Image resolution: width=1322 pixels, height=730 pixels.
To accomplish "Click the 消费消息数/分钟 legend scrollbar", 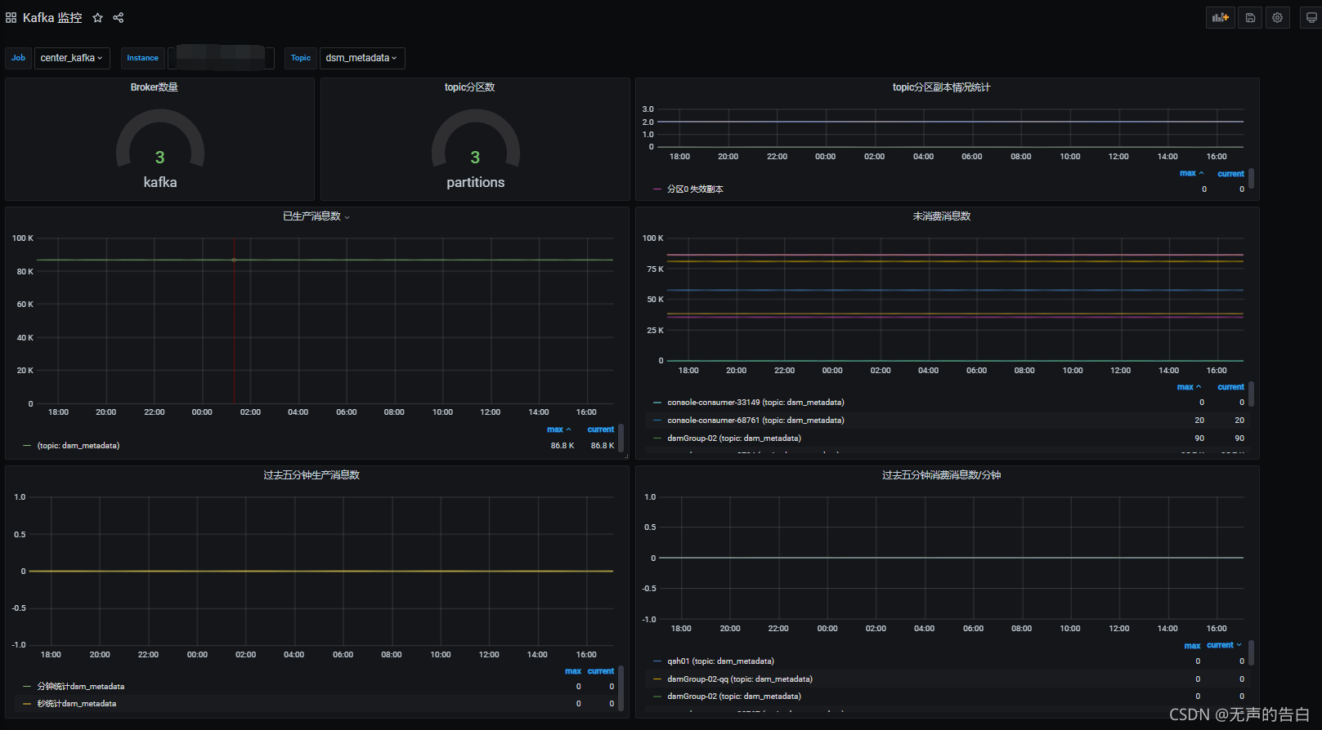I will [1251, 653].
